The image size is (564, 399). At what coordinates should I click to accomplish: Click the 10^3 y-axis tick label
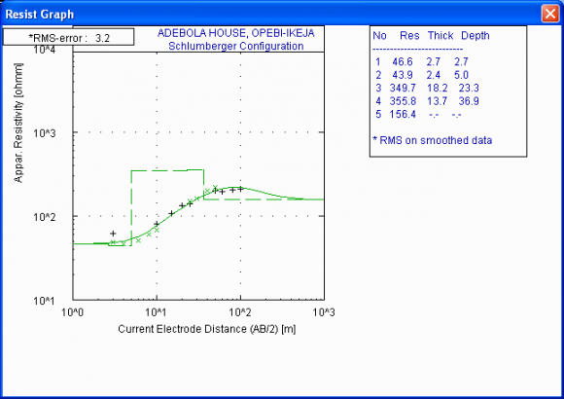44,133
